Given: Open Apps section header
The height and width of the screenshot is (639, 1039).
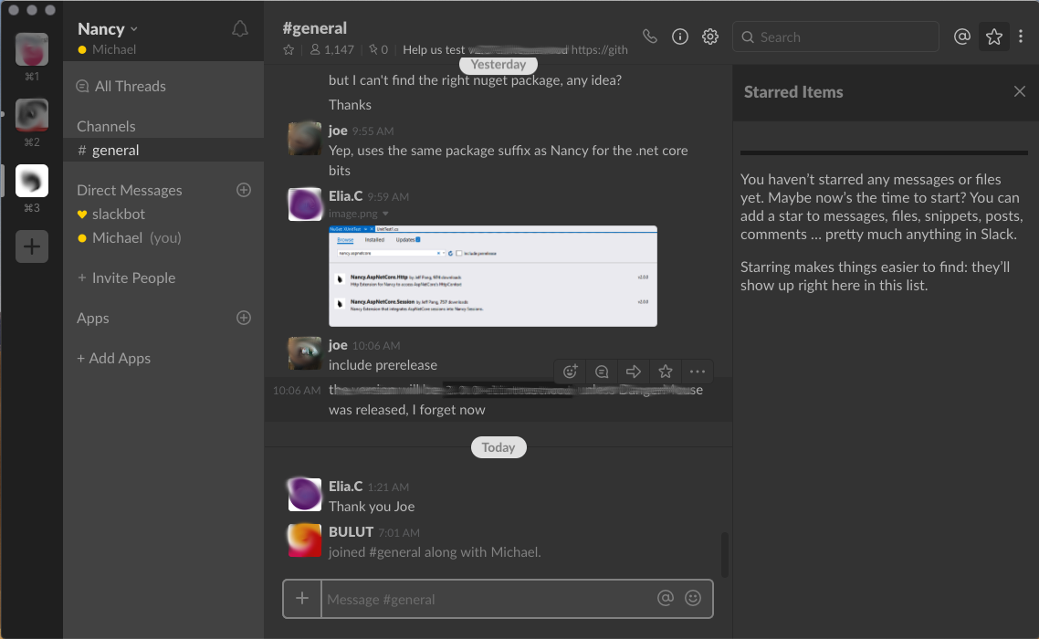Looking at the screenshot, I should [x=93, y=319].
